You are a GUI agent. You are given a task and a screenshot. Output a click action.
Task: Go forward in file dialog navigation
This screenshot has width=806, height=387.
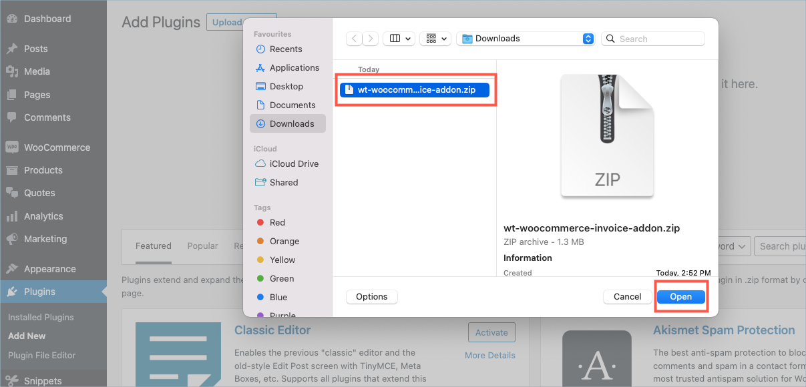pyautogui.click(x=371, y=39)
